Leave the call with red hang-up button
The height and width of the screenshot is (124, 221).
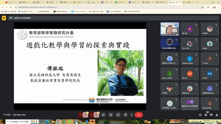click(139, 115)
